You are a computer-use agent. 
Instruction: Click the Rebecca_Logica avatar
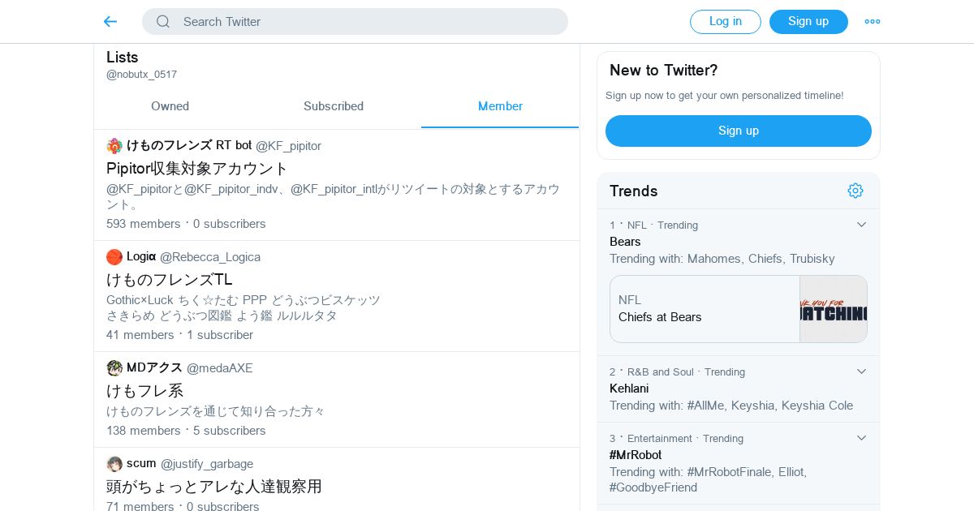(x=114, y=257)
